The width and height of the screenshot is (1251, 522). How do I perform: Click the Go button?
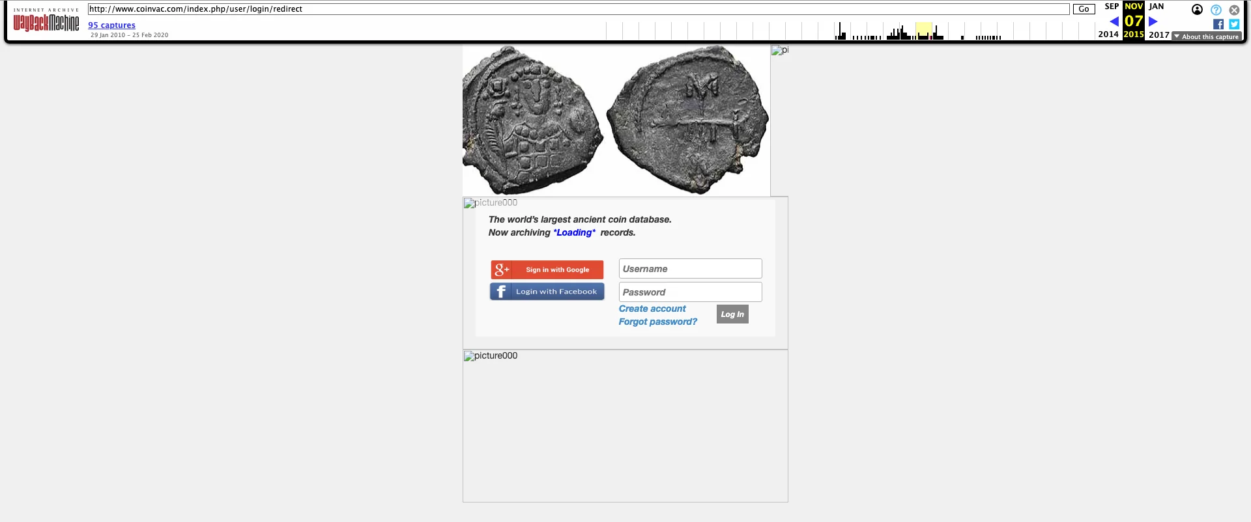[x=1084, y=9]
